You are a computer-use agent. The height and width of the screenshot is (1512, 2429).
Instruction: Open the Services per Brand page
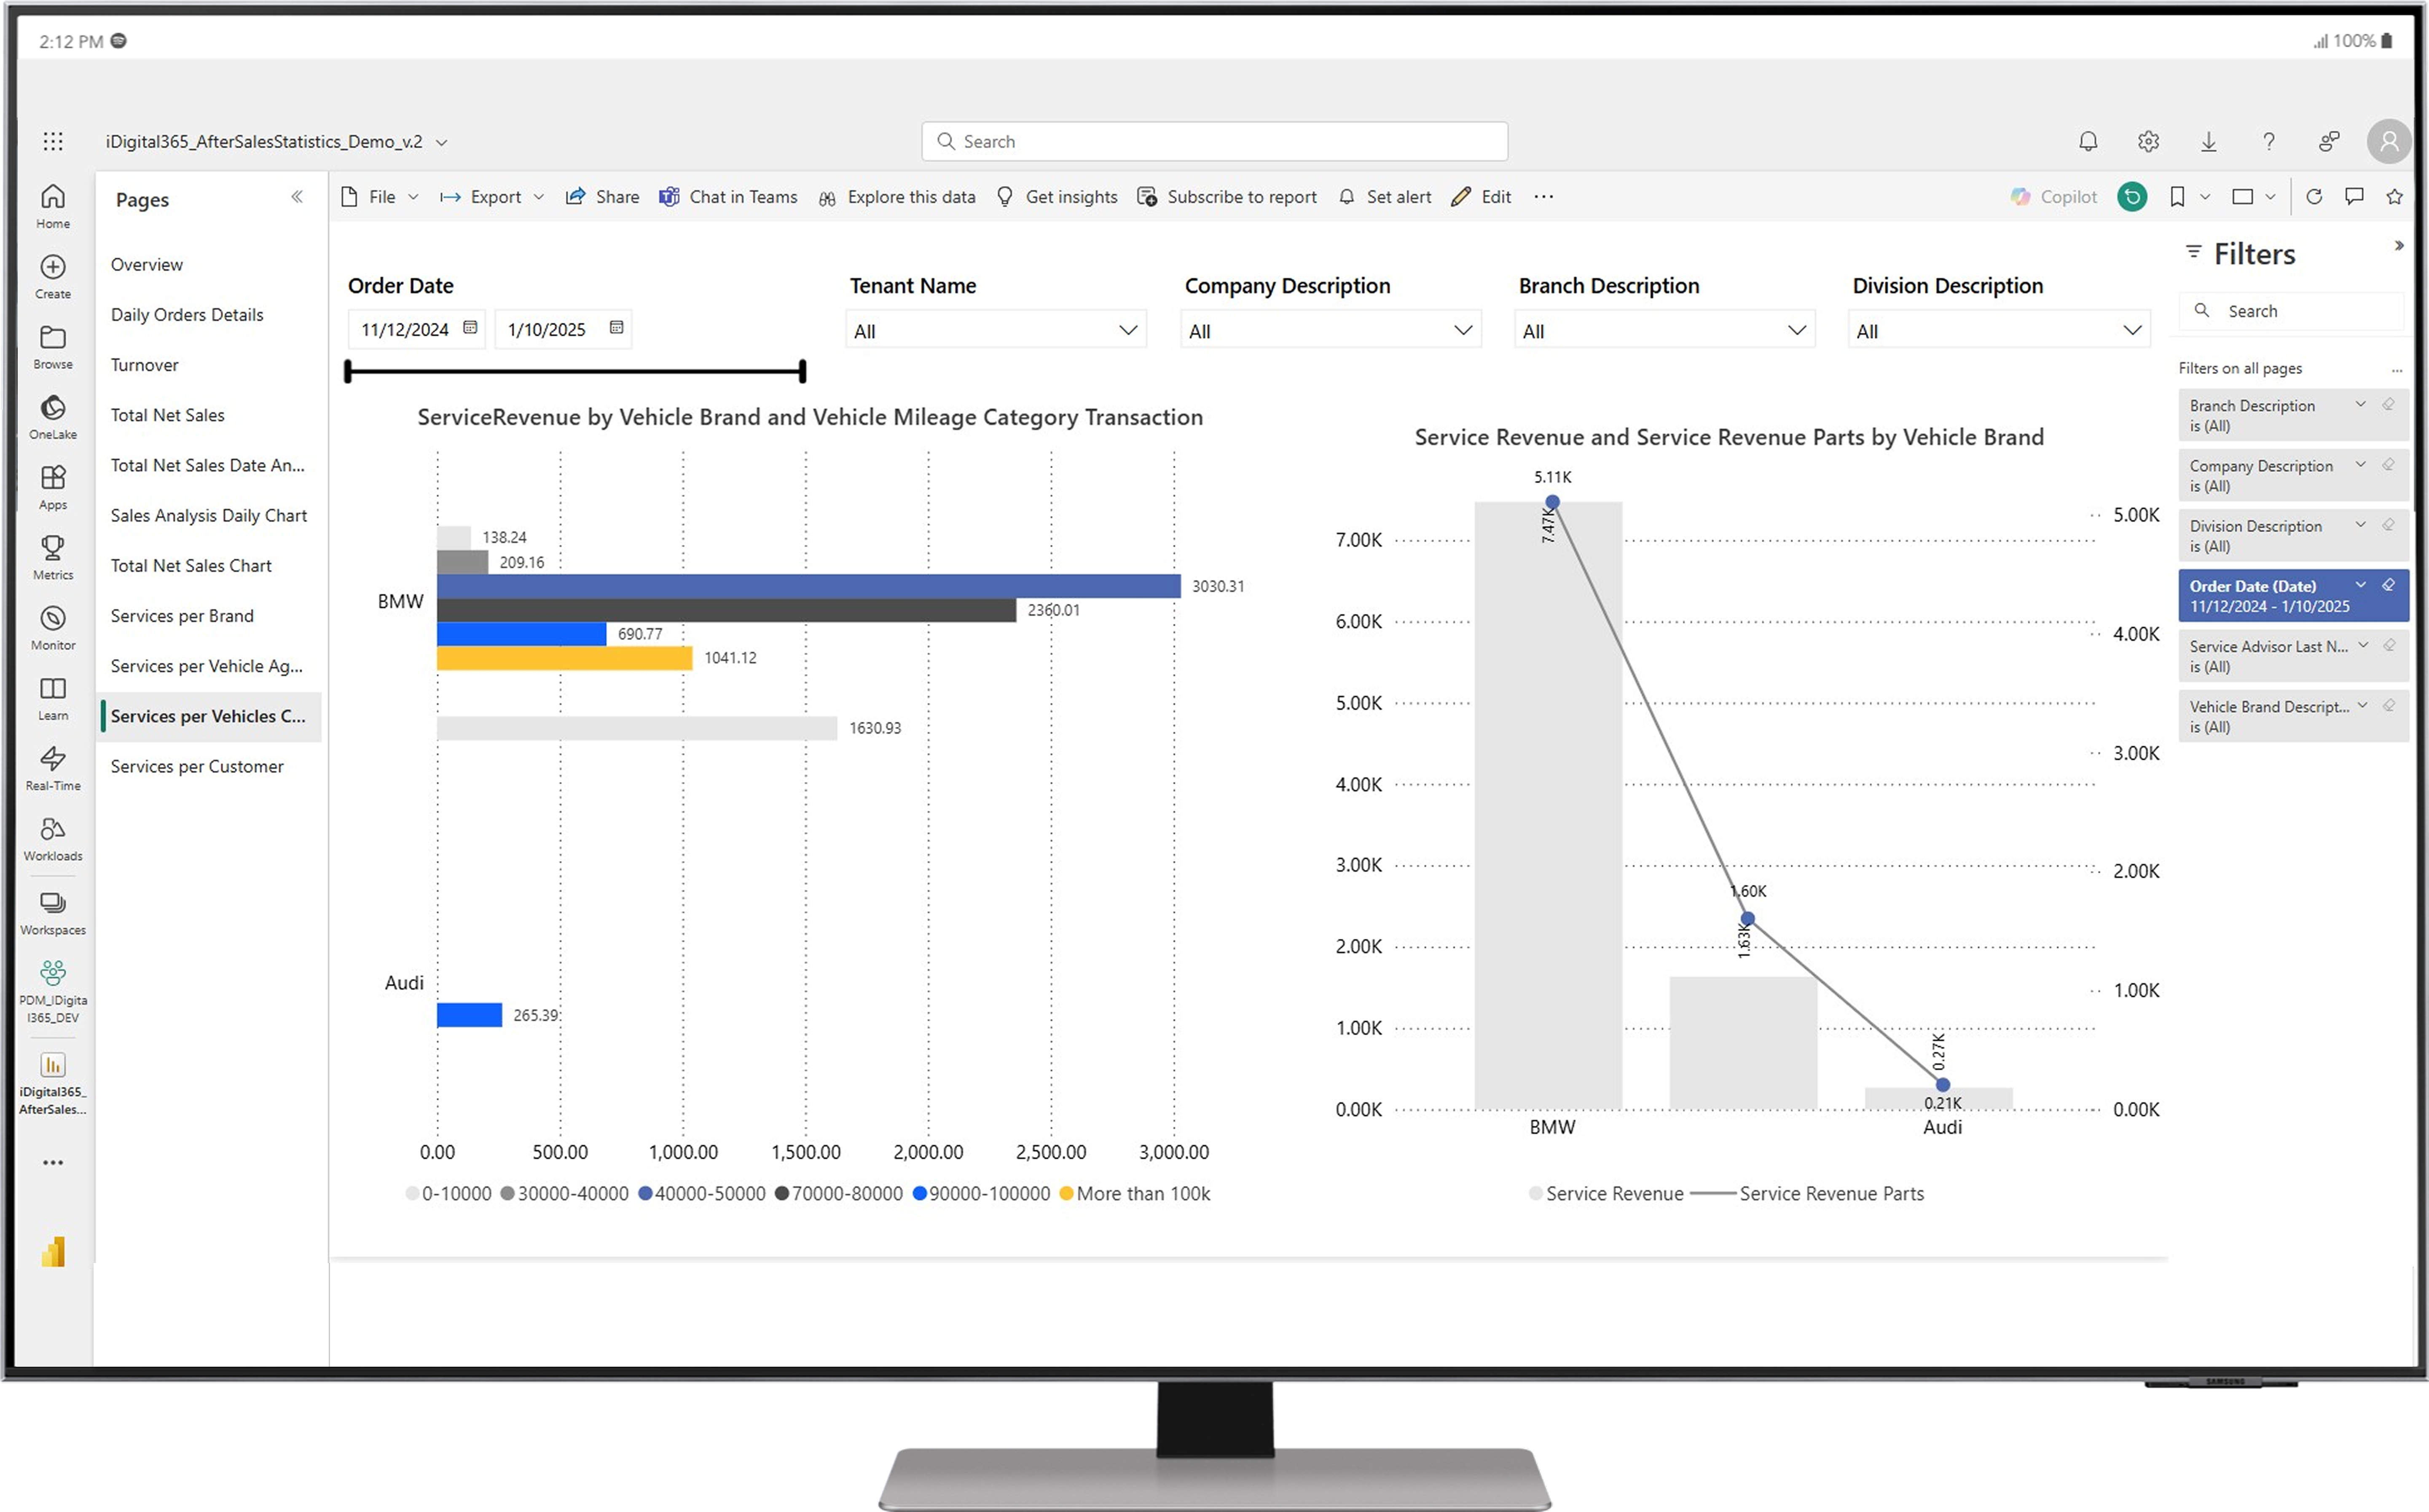pyautogui.click(x=182, y=616)
